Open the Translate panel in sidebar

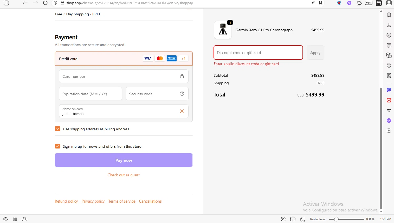pos(389,55)
